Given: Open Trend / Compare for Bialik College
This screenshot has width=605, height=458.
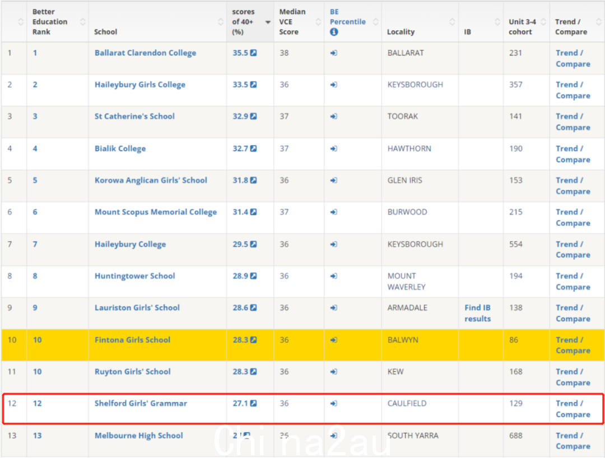Looking at the screenshot, I should click(x=573, y=154).
